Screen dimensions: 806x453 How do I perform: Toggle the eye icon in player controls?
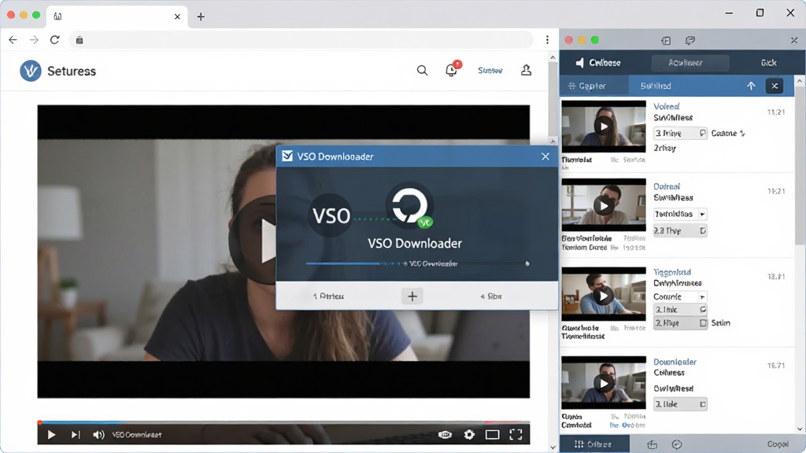coord(445,434)
